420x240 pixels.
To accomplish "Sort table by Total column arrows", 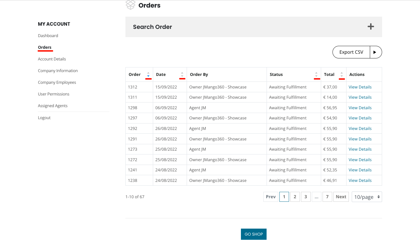I will pyautogui.click(x=342, y=74).
